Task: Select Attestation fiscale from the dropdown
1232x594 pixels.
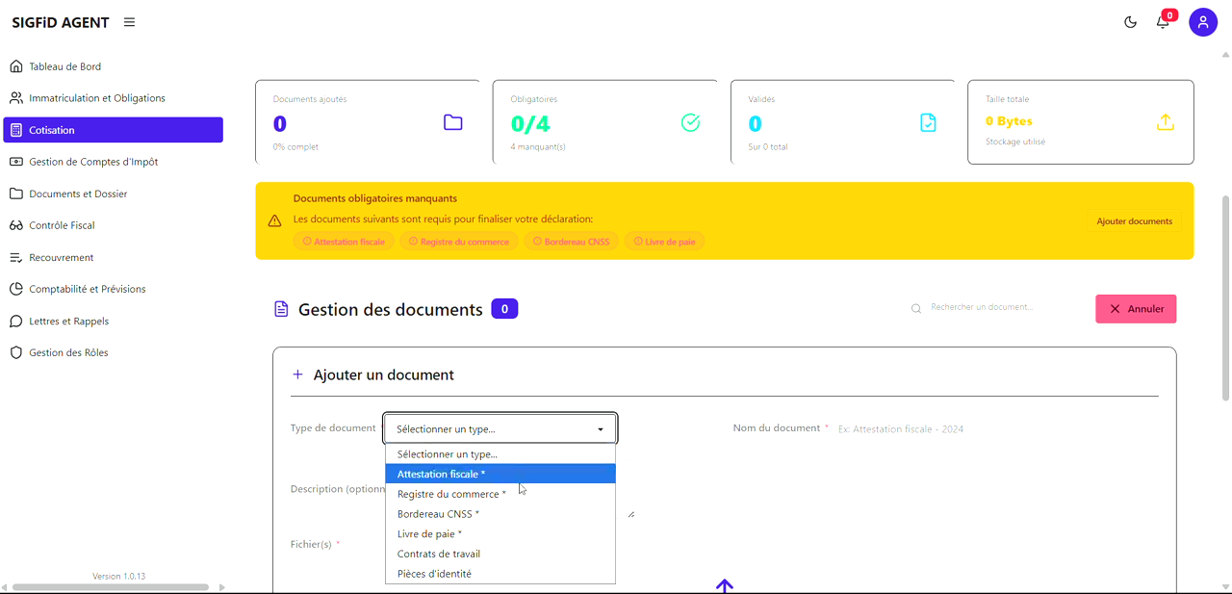Action: pos(442,474)
